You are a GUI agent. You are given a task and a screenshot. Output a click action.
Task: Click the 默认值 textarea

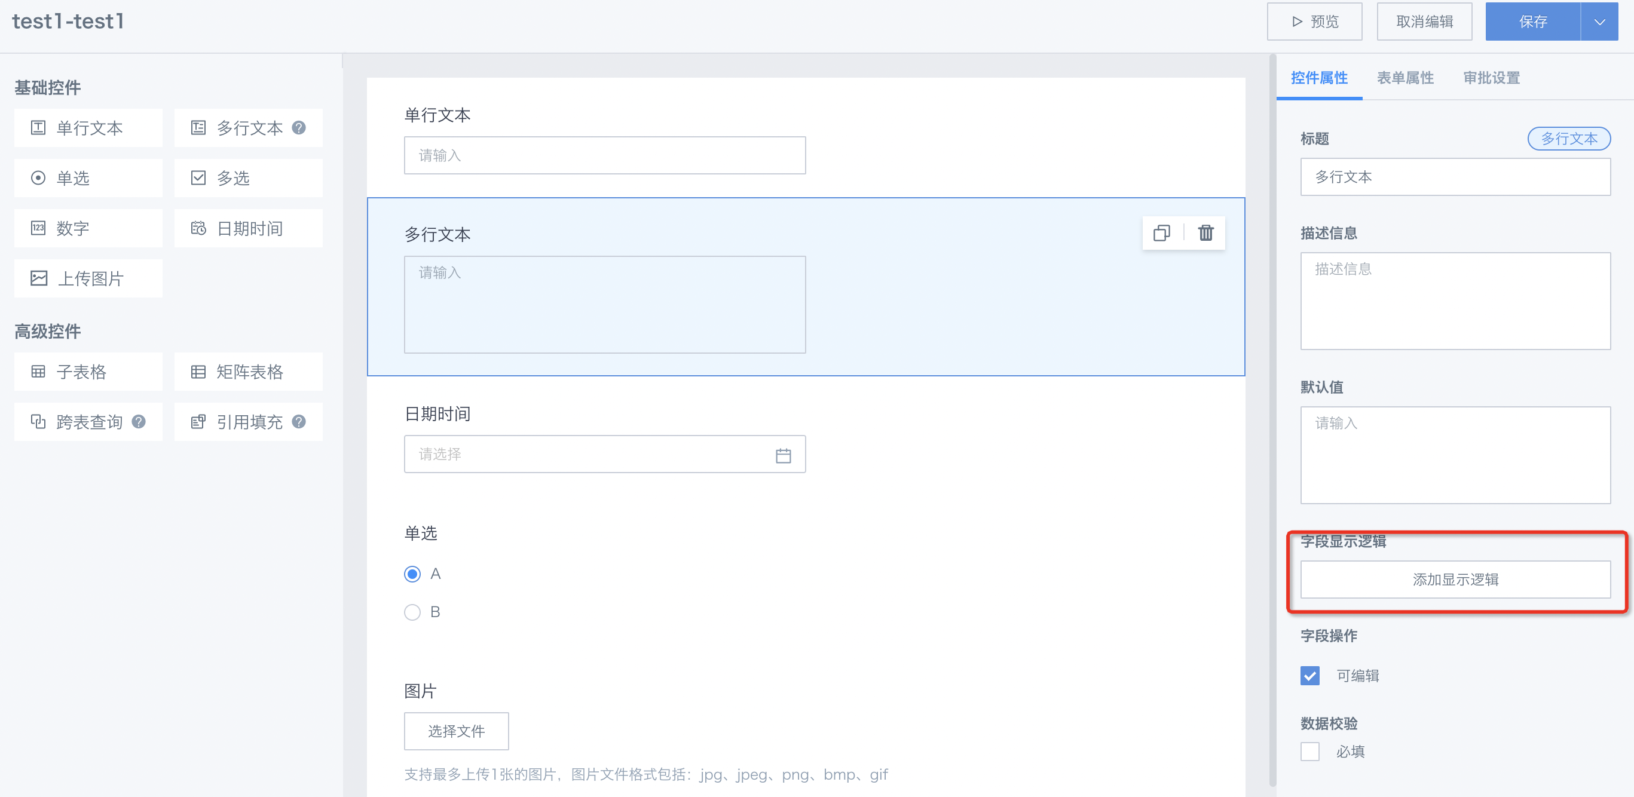click(1455, 455)
